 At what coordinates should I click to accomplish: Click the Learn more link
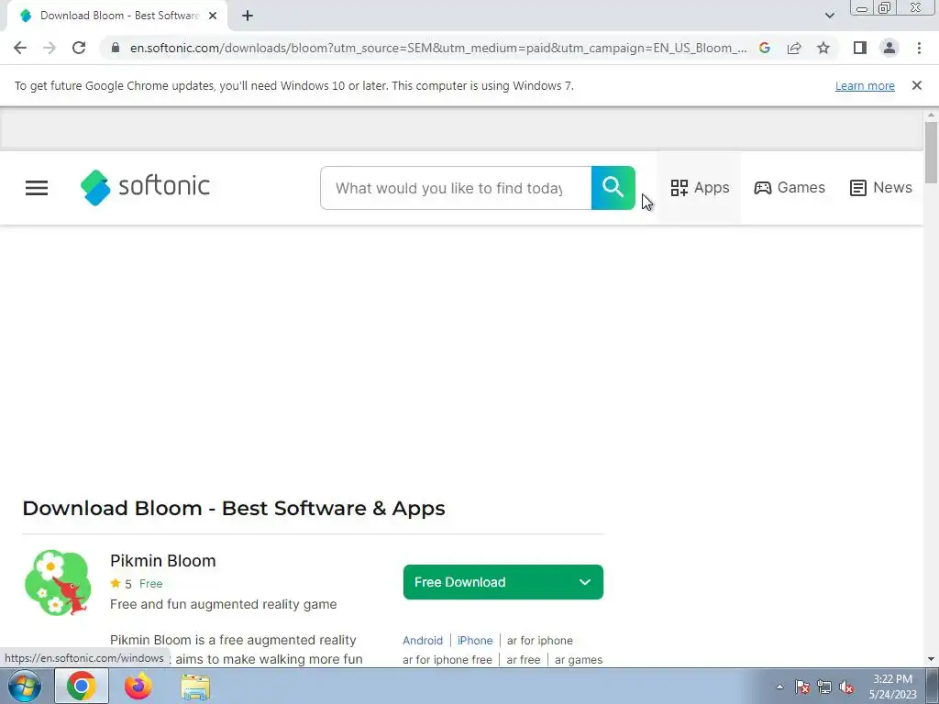pyautogui.click(x=865, y=85)
